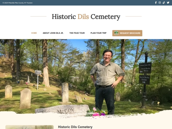This screenshot has height=129, width=172.
Task: Click the copyright Pikeville-Pike County Tourism text
Action: pyautogui.click(x=18, y=3)
